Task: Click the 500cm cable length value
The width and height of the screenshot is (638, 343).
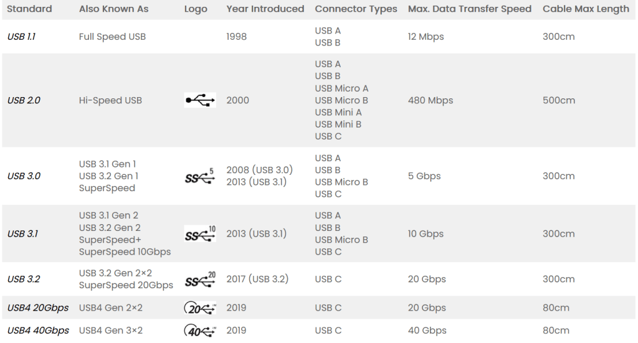Action: tap(558, 100)
